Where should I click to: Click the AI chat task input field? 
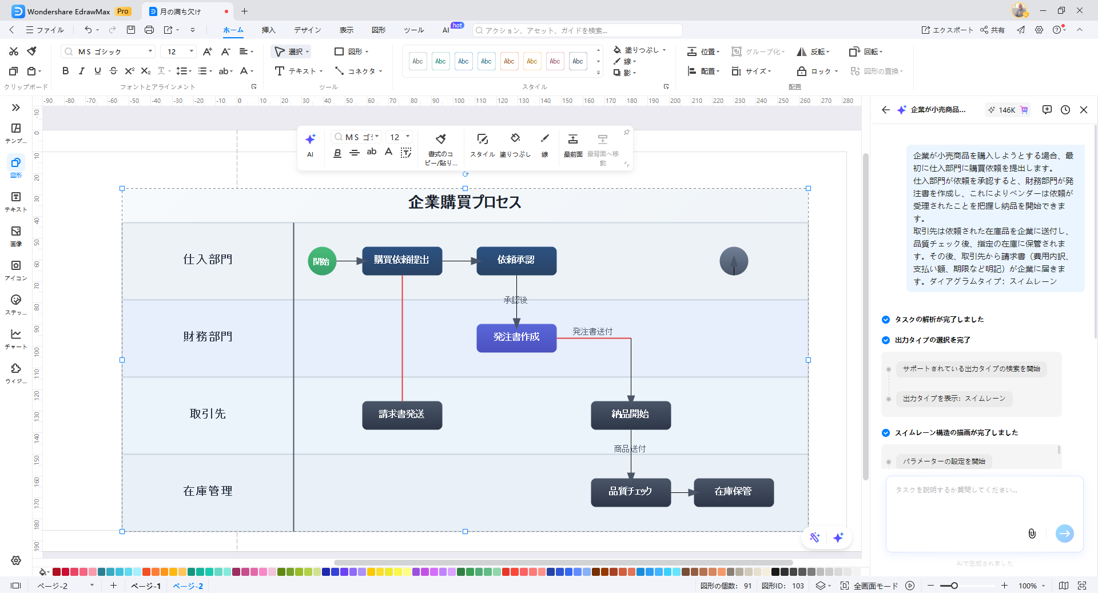coord(984,503)
